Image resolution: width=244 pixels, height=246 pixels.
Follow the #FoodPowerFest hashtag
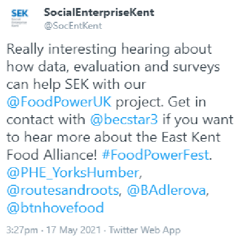point(156,155)
